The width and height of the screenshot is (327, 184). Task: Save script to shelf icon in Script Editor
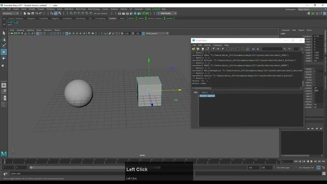pyautogui.click(x=208, y=49)
